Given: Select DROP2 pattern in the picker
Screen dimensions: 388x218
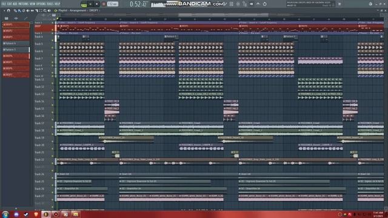Looking at the screenshot, I should click(x=16, y=31).
